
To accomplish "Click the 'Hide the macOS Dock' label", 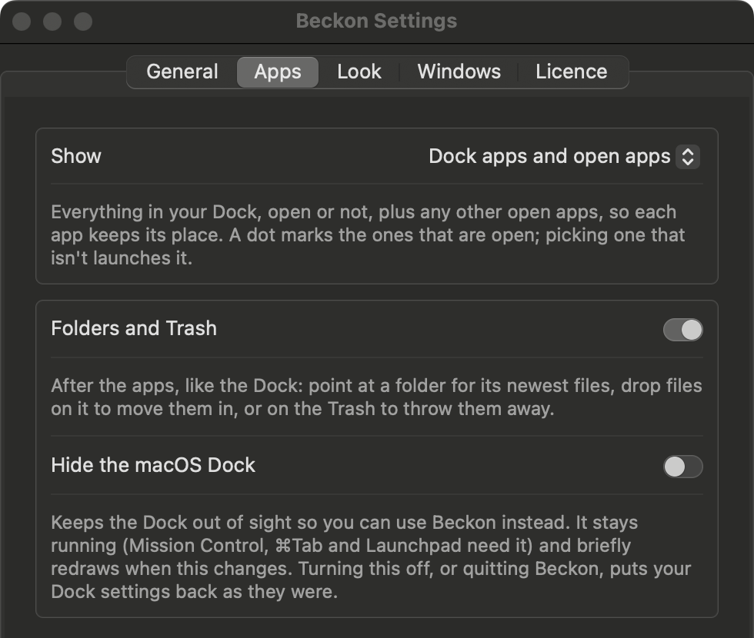I will (153, 465).
